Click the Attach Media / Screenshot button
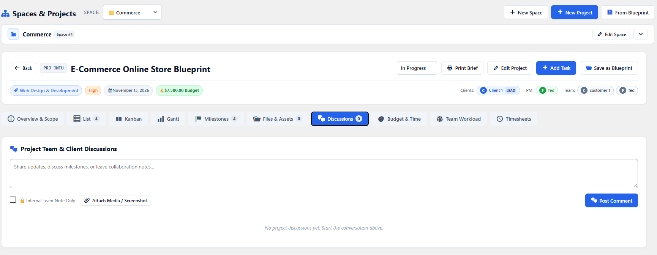Viewport: 657px width, 255px height. pos(115,200)
